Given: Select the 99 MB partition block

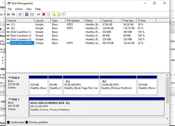Looking at the screenshot, I should pyautogui.click(x=55, y=85).
